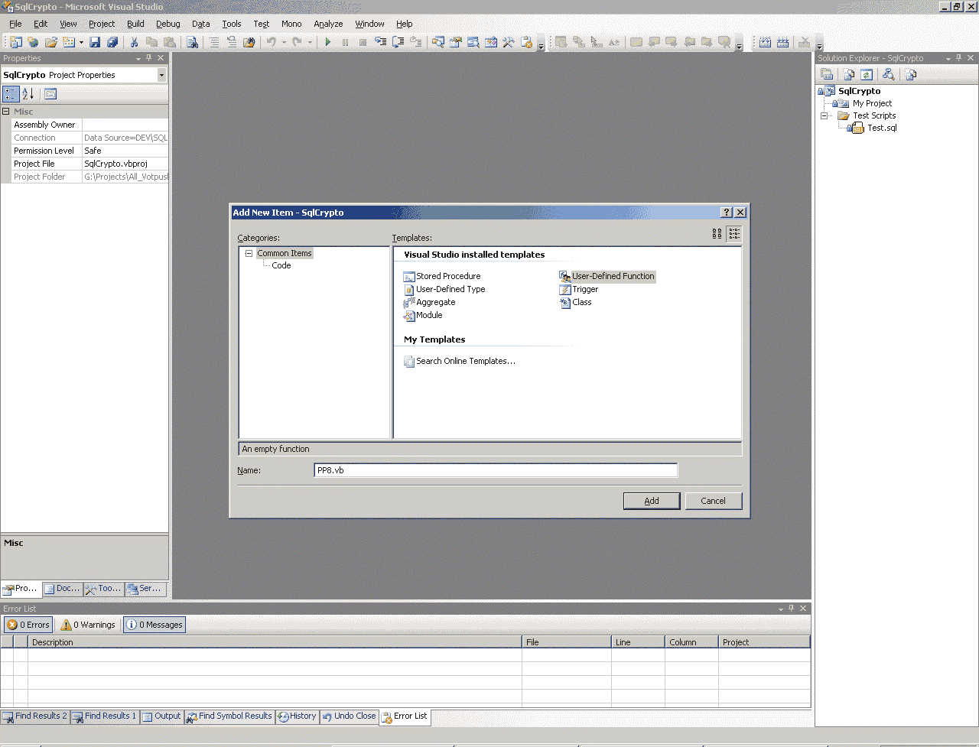Toggle the 0 Errors filter button
The height and width of the screenshot is (747, 979).
28,625
